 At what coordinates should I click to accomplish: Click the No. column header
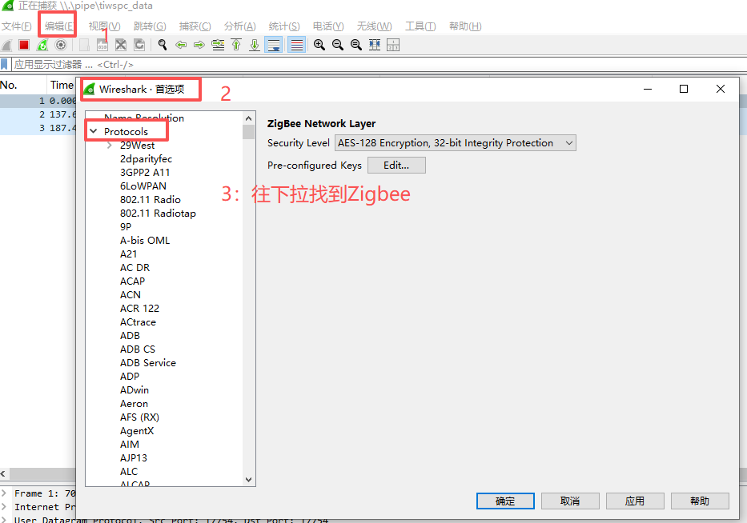pos(22,85)
